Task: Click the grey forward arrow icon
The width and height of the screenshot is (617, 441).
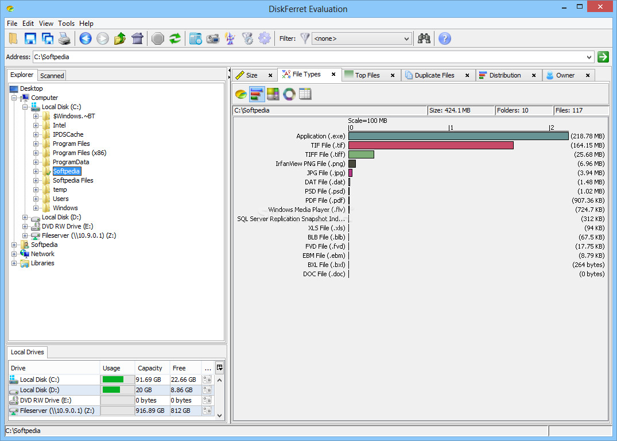Action: pos(103,38)
